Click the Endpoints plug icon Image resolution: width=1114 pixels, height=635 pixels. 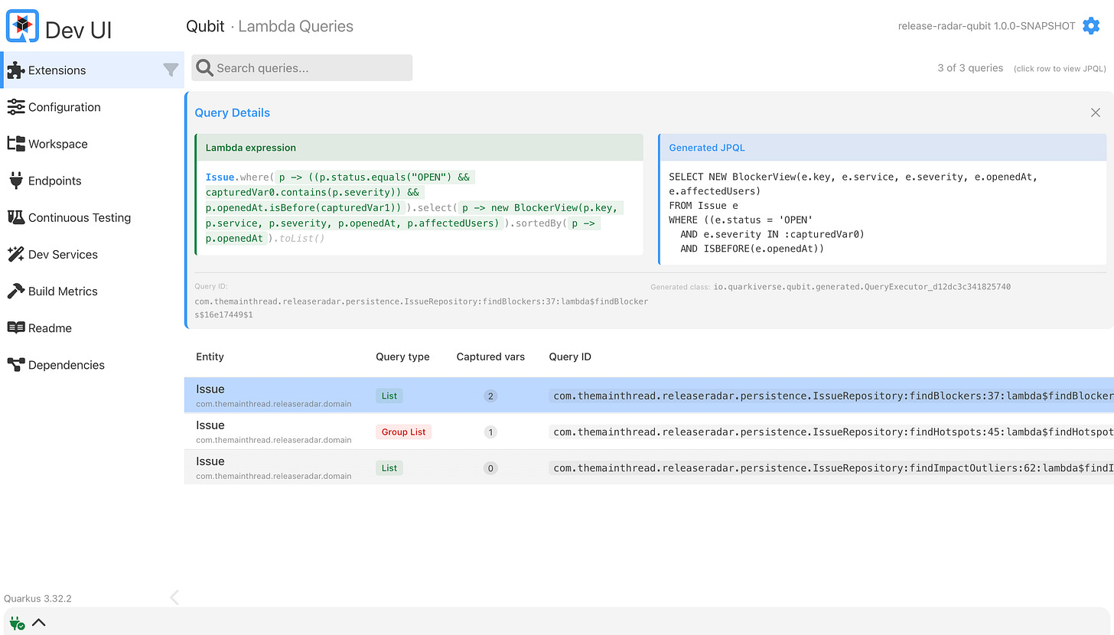(15, 181)
